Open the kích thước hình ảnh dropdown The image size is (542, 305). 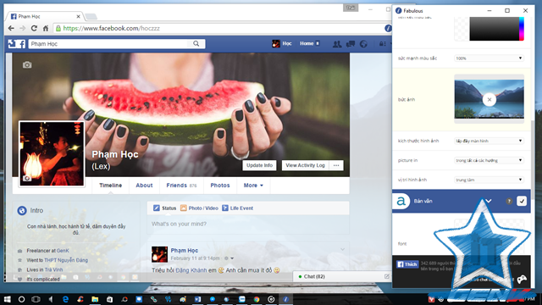coord(489,141)
